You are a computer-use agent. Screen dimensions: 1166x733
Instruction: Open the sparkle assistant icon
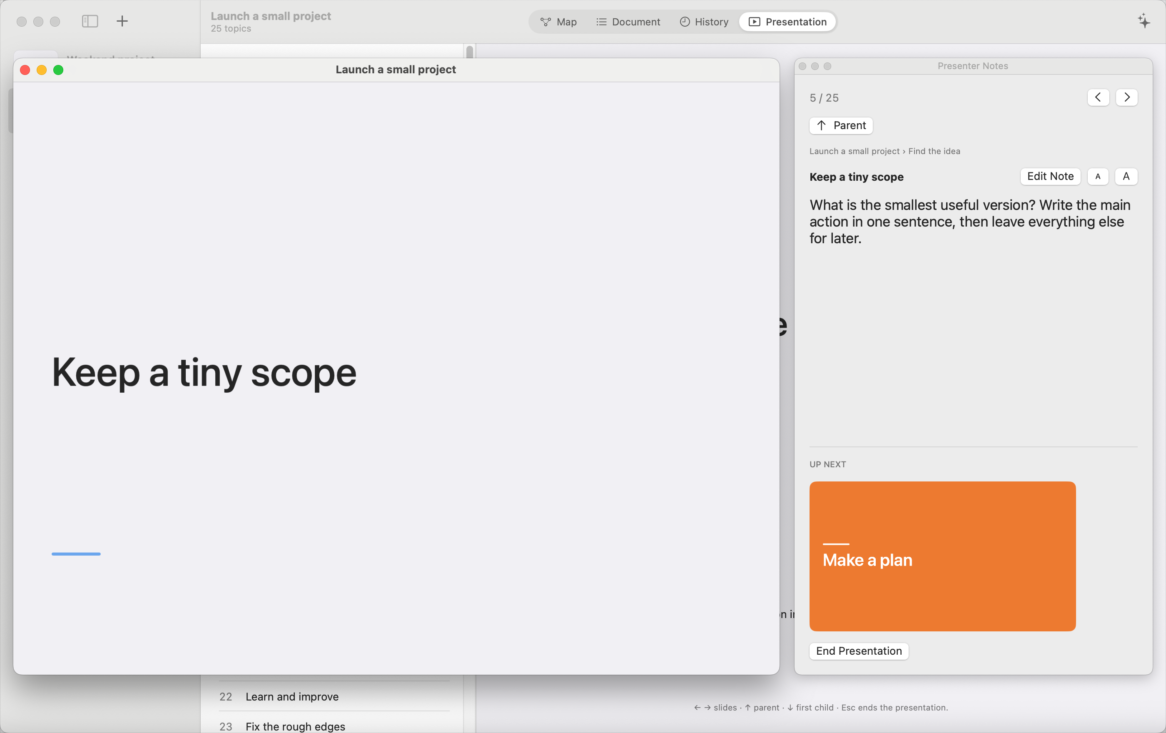coord(1144,21)
